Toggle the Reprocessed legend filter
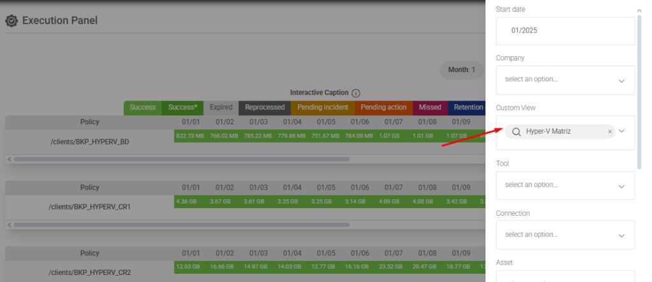Screen dimensions: 652x282 [264, 108]
